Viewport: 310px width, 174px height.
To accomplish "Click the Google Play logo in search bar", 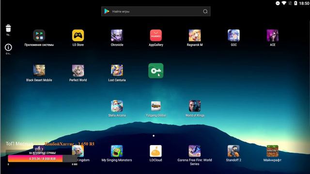I will tap(107, 11).
